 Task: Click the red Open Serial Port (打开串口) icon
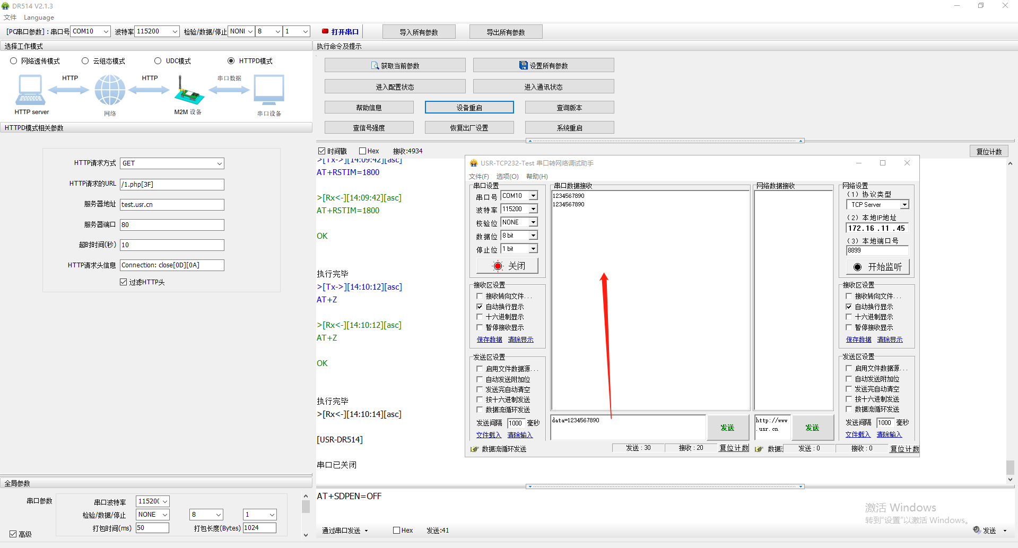[x=325, y=32]
